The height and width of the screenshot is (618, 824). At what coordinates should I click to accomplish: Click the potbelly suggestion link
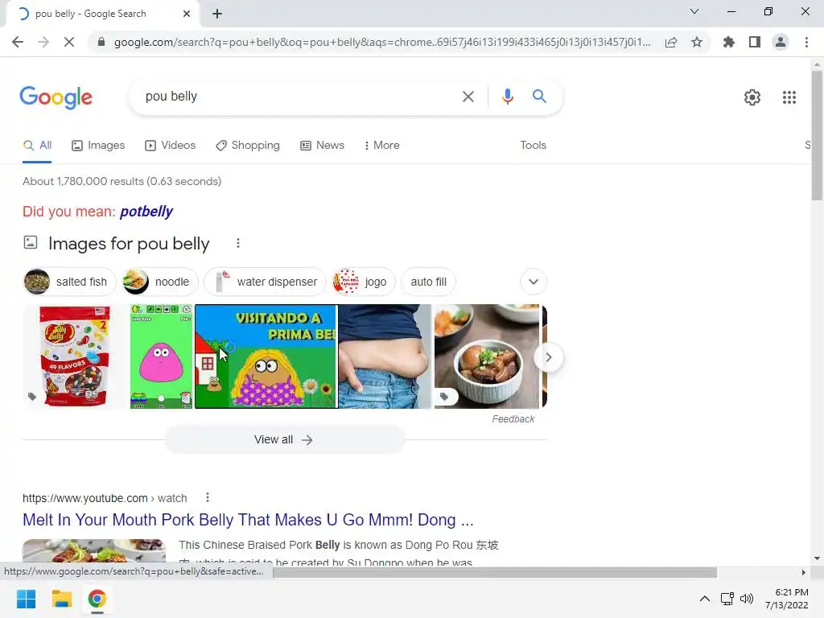pos(146,212)
